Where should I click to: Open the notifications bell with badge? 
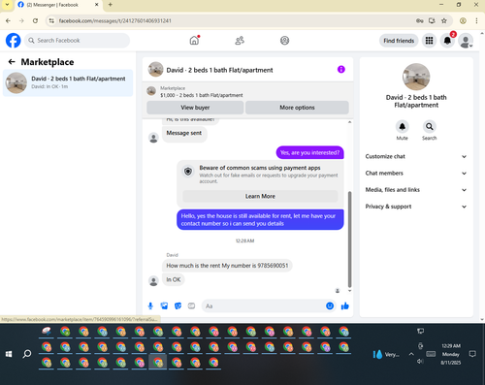[447, 41]
